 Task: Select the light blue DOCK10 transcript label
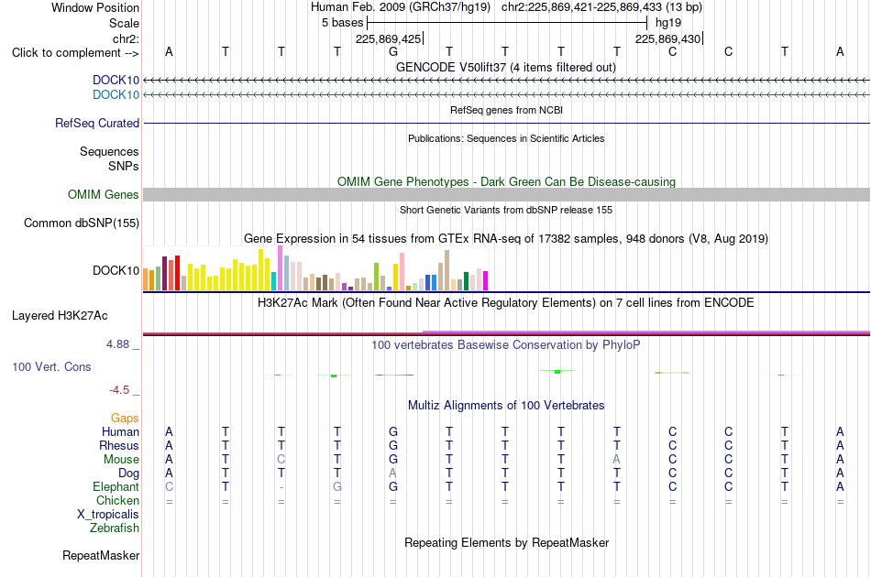tap(116, 95)
